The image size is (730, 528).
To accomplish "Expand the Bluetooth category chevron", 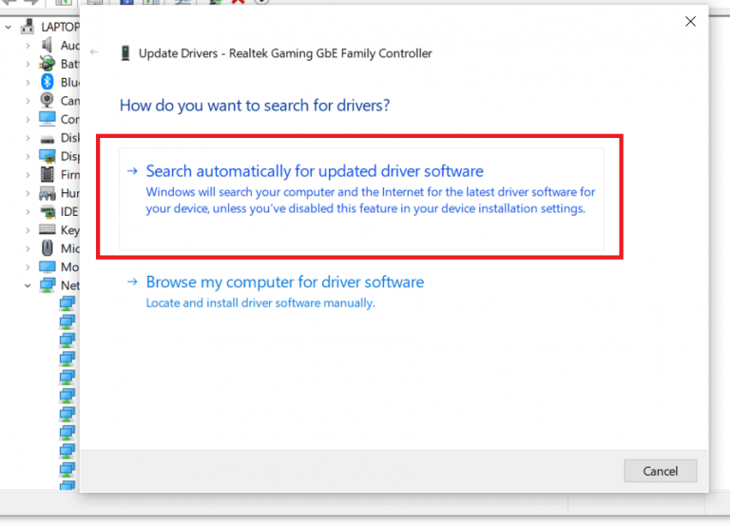I will point(28,83).
